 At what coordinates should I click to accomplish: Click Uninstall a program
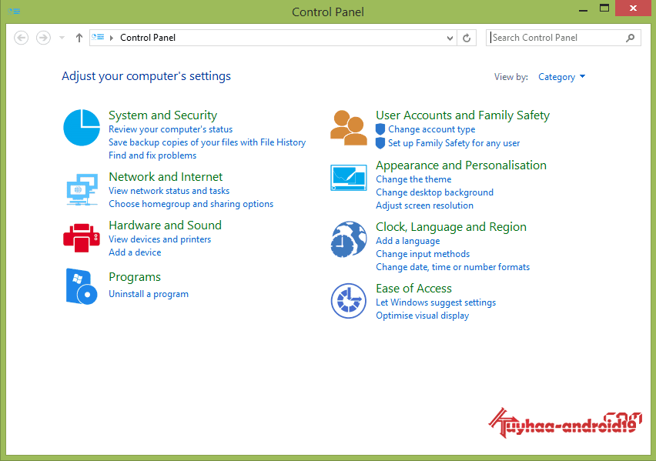149,294
